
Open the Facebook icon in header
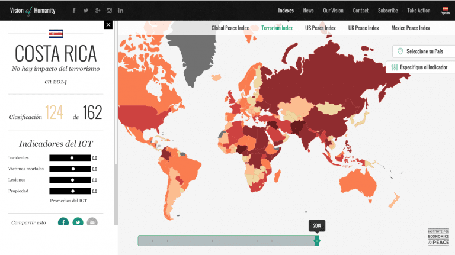click(74, 11)
